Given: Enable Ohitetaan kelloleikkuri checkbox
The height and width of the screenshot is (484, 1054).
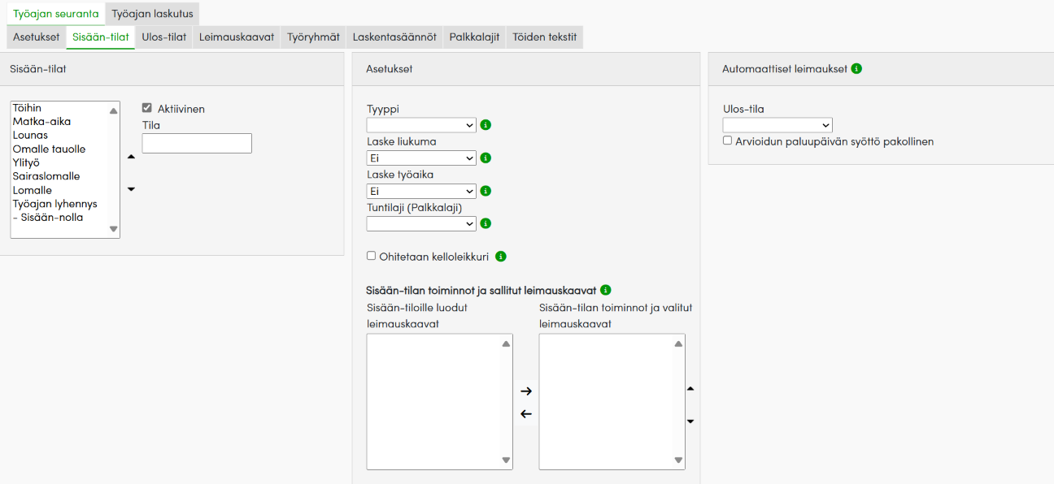Looking at the screenshot, I should (372, 256).
